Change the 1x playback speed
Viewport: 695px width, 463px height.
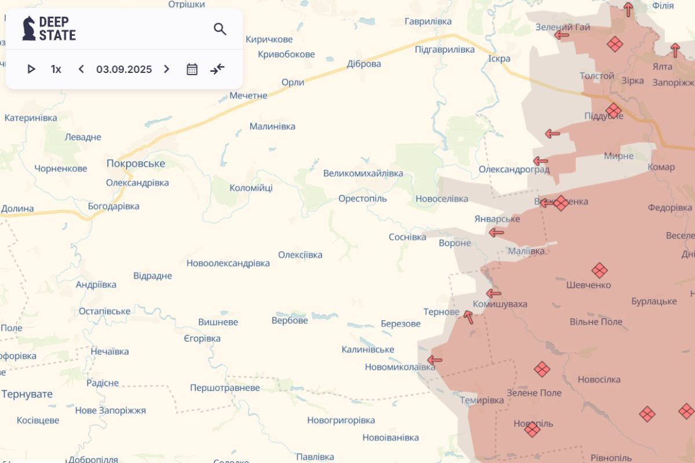[56, 69]
